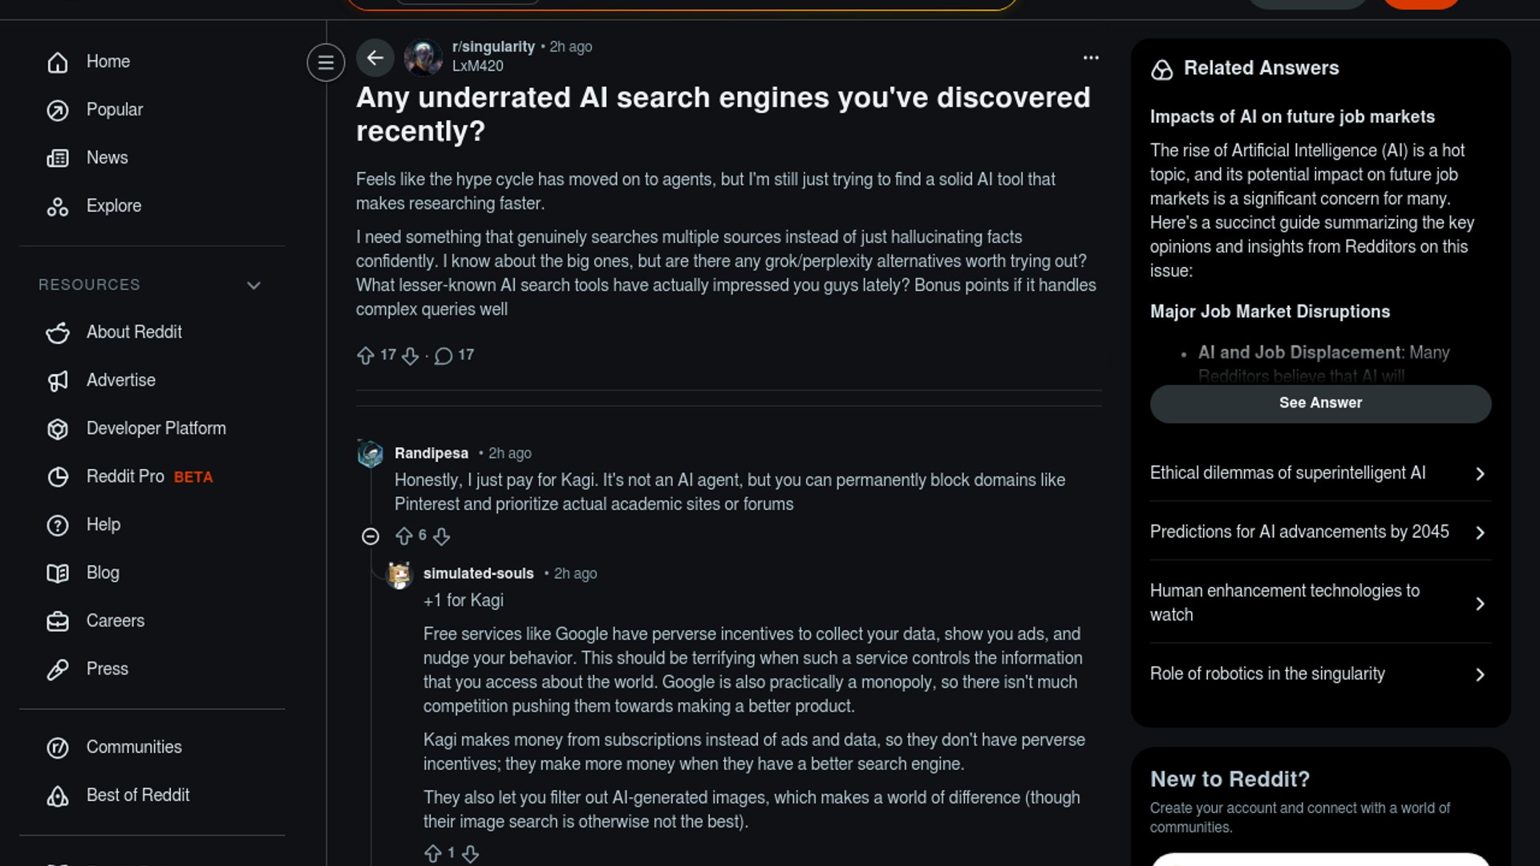Click the back arrow button

[x=375, y=58]
